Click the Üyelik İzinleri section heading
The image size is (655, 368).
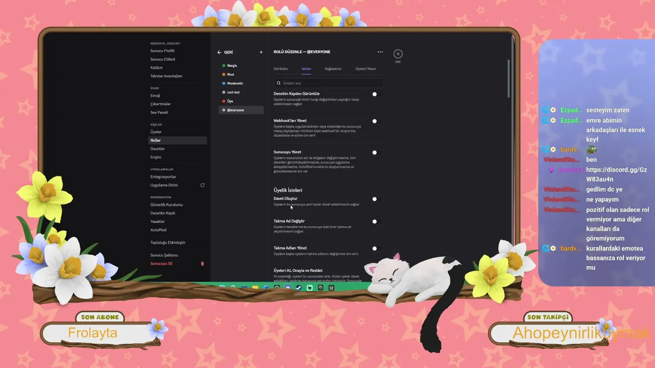pos(288,190)
